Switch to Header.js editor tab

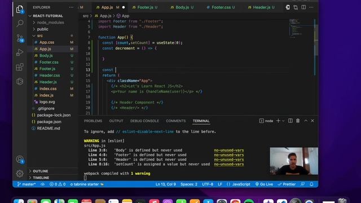tap(261, 7)
